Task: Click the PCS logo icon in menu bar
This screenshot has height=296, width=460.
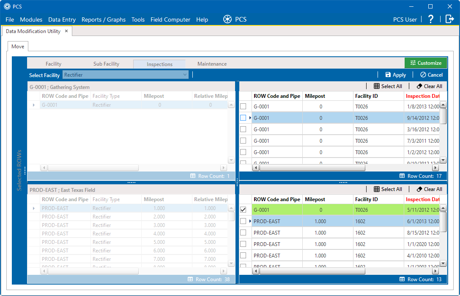Action: click(x=227, y=19)
